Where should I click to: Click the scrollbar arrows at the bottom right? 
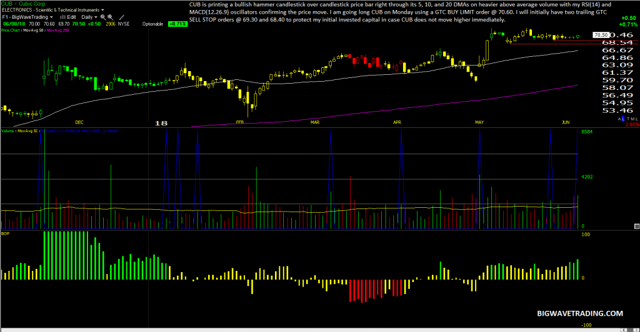pyautogui.click(x=629, y=330)
